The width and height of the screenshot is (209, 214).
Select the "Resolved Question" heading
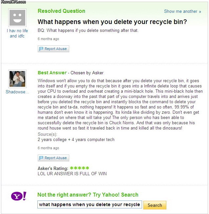coord(61,11)
